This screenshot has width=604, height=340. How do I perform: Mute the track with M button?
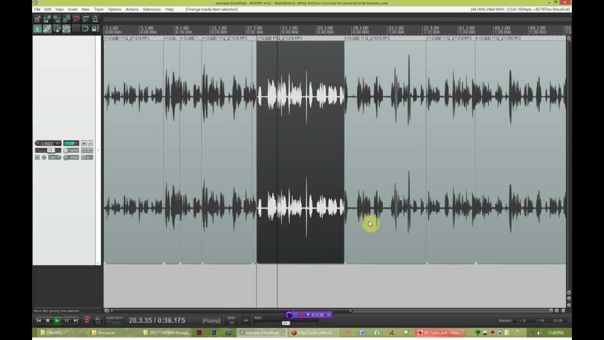click(84, 143)
